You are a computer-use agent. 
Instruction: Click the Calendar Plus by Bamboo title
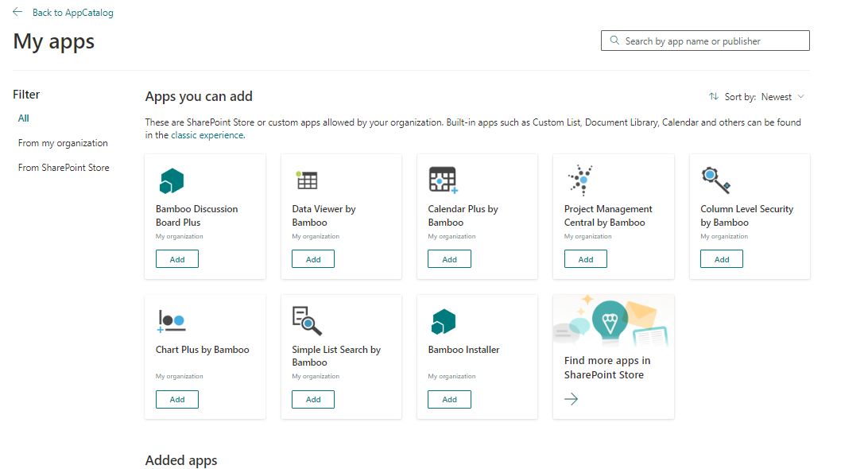point(463,215)
